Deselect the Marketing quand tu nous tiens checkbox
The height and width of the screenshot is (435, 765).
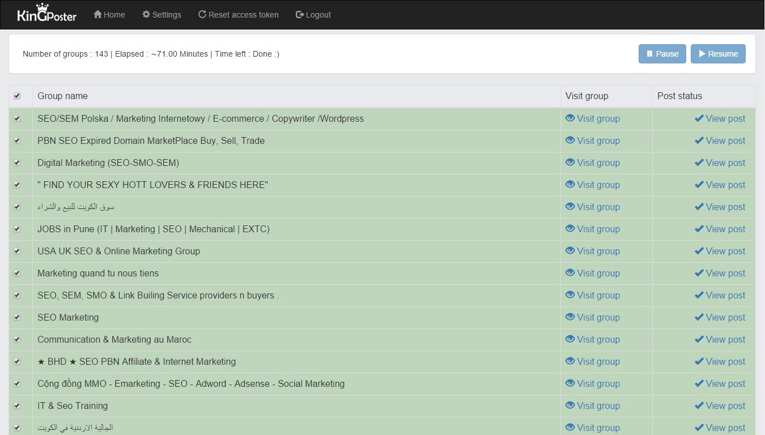pos(17,274)
